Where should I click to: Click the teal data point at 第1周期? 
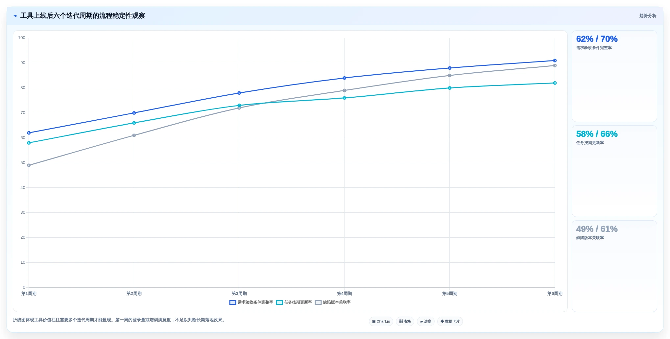coord(29,143)
